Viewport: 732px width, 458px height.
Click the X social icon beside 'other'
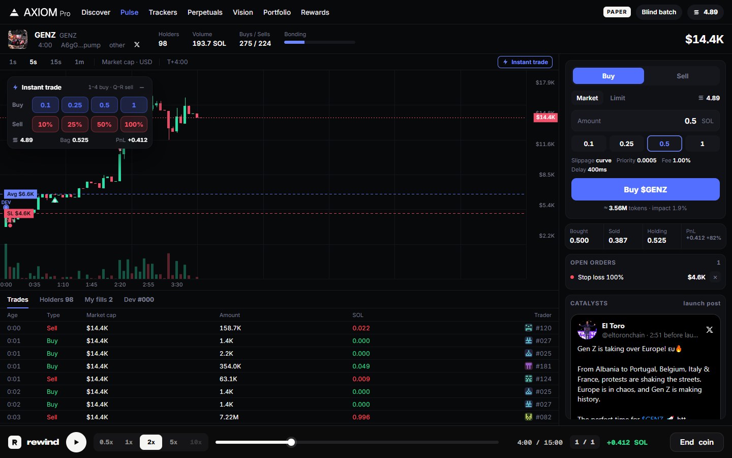(137, 45)
